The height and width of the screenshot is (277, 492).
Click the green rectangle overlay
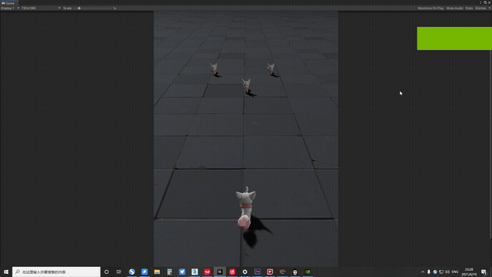pyautogui.click(x=454, y=38)
